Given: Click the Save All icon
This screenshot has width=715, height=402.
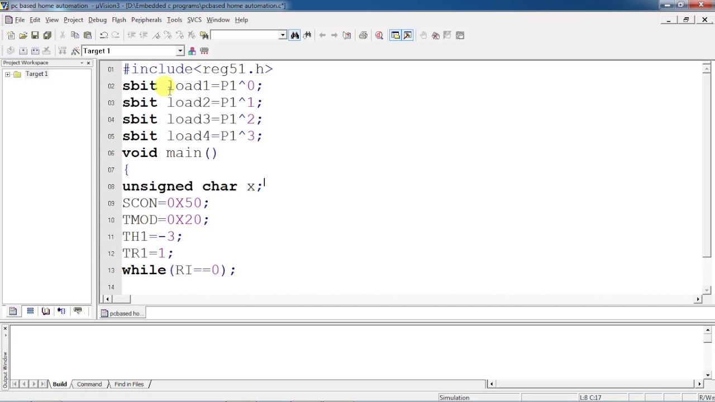Looking at the screenshot, I should [x=47, y=35].
